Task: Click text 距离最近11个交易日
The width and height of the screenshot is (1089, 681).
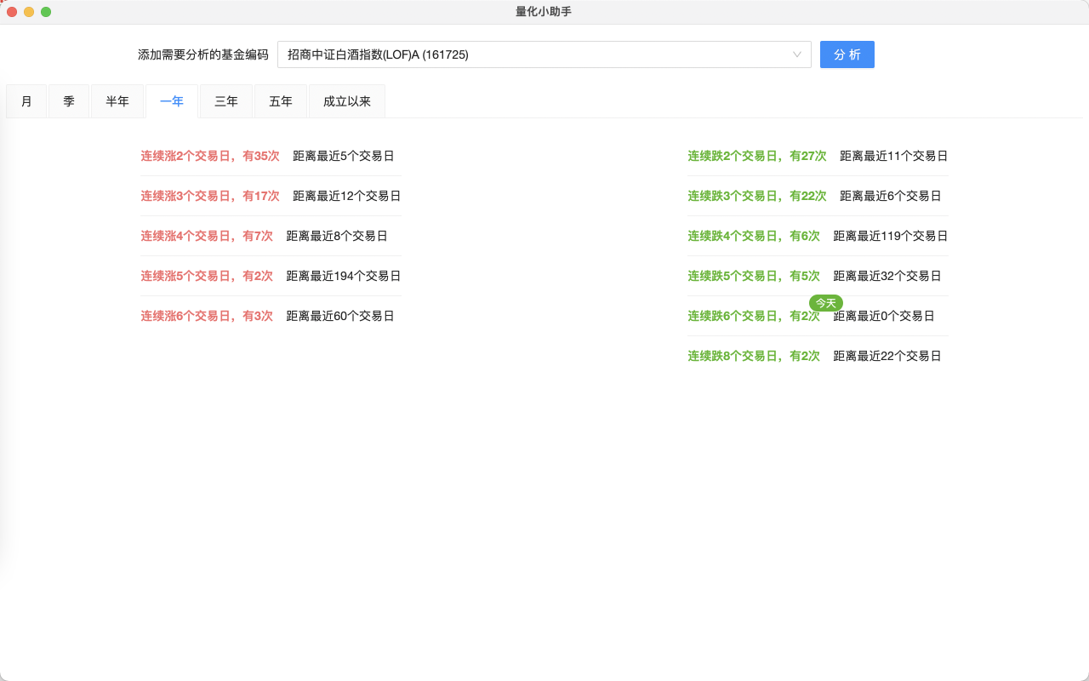Action: (894, 156)
